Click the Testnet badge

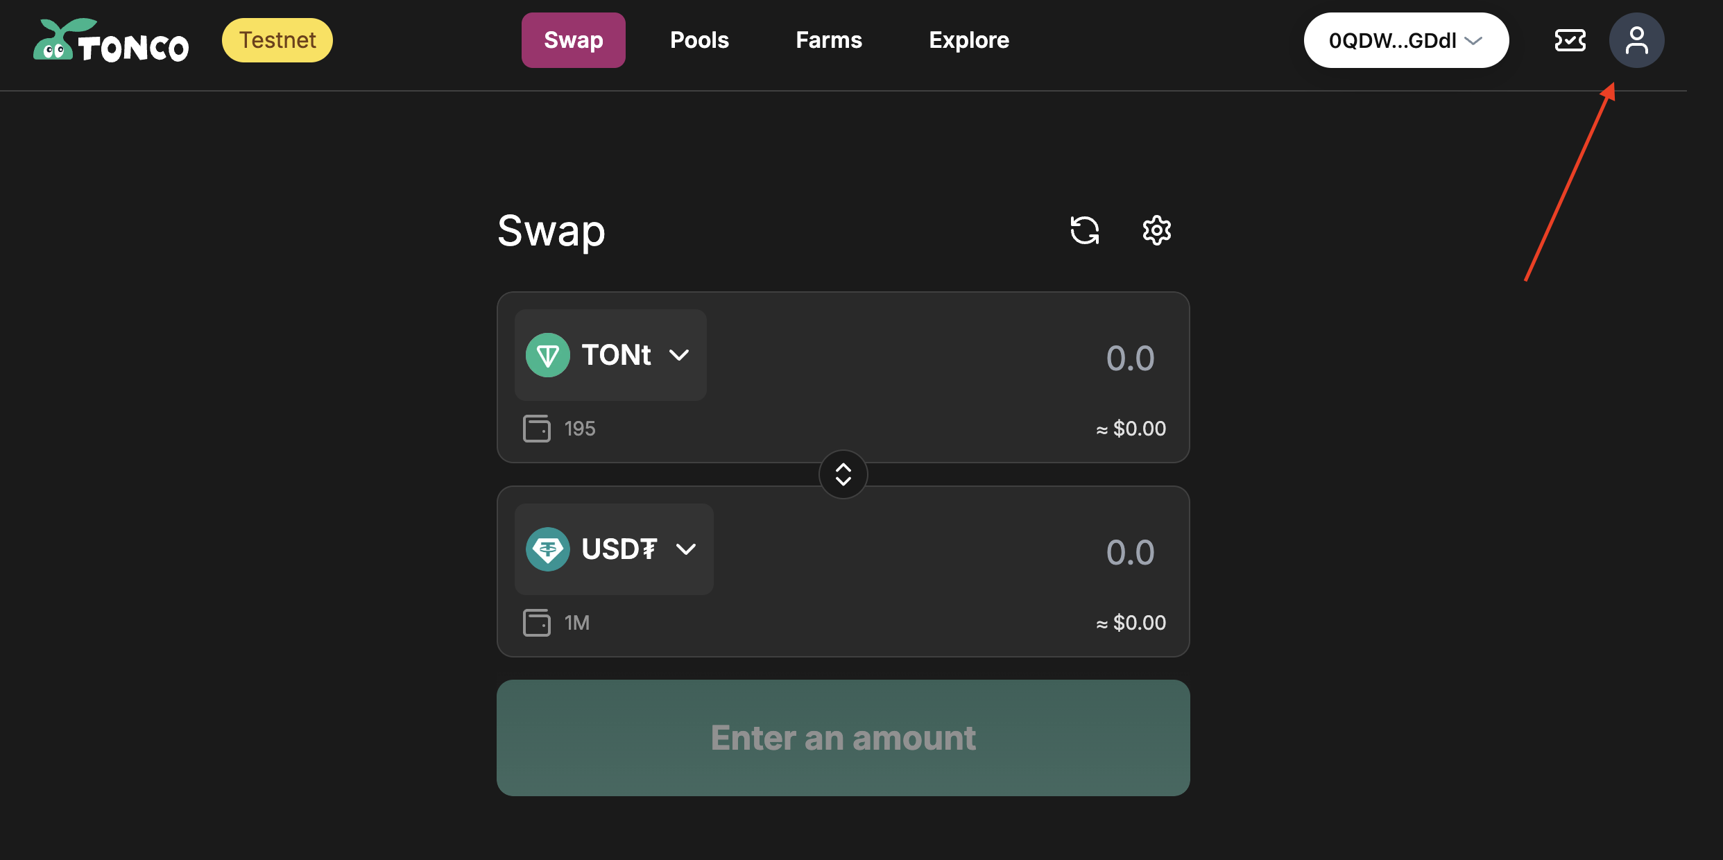pos(277,41)
